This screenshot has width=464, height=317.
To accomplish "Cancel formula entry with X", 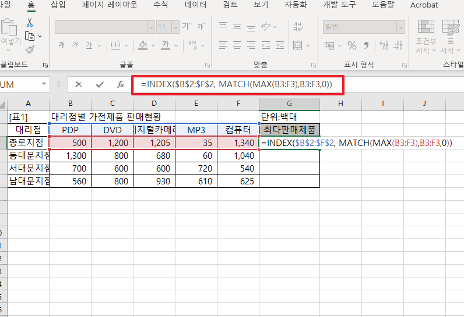I will coord(79,85).
